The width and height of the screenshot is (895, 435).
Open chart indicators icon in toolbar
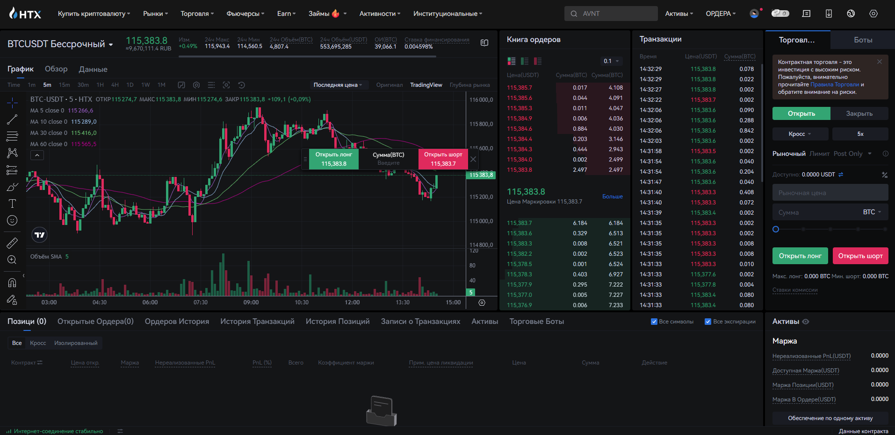181,85
